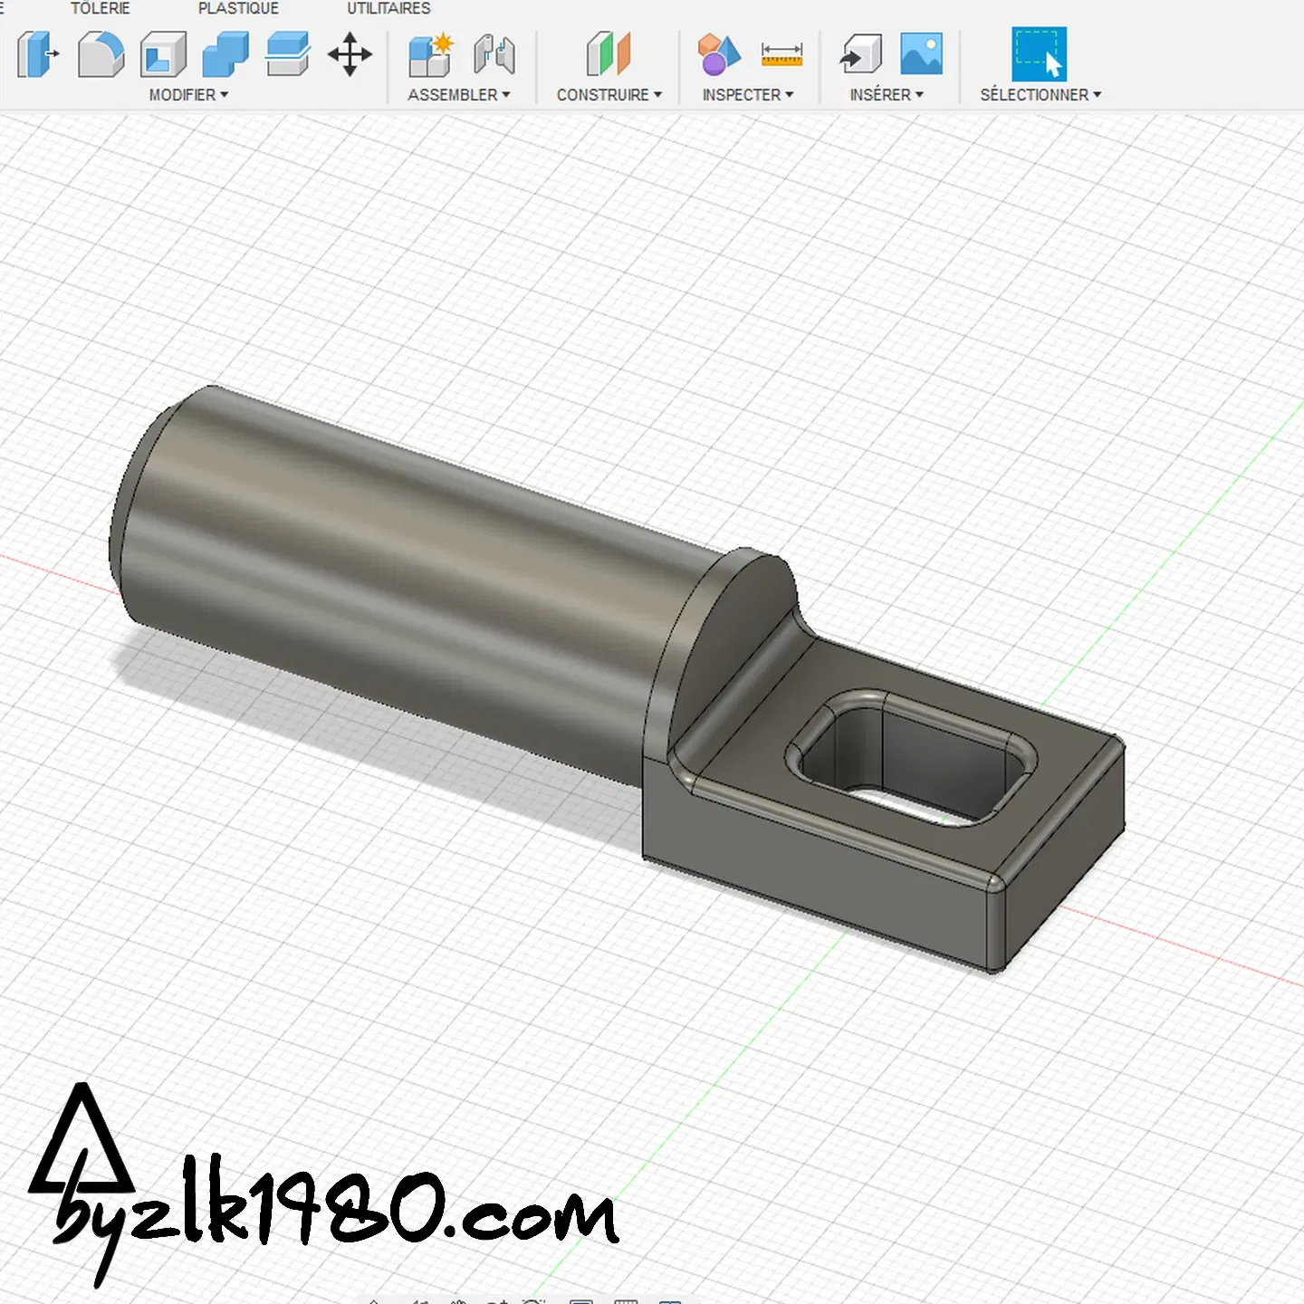Activate the Fillet tool icon
Screen dimensions: 1304x1304
(101, 54)
